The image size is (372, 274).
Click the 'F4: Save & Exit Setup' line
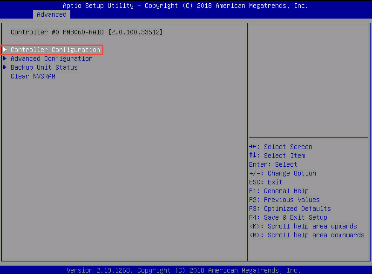point(288,217)
